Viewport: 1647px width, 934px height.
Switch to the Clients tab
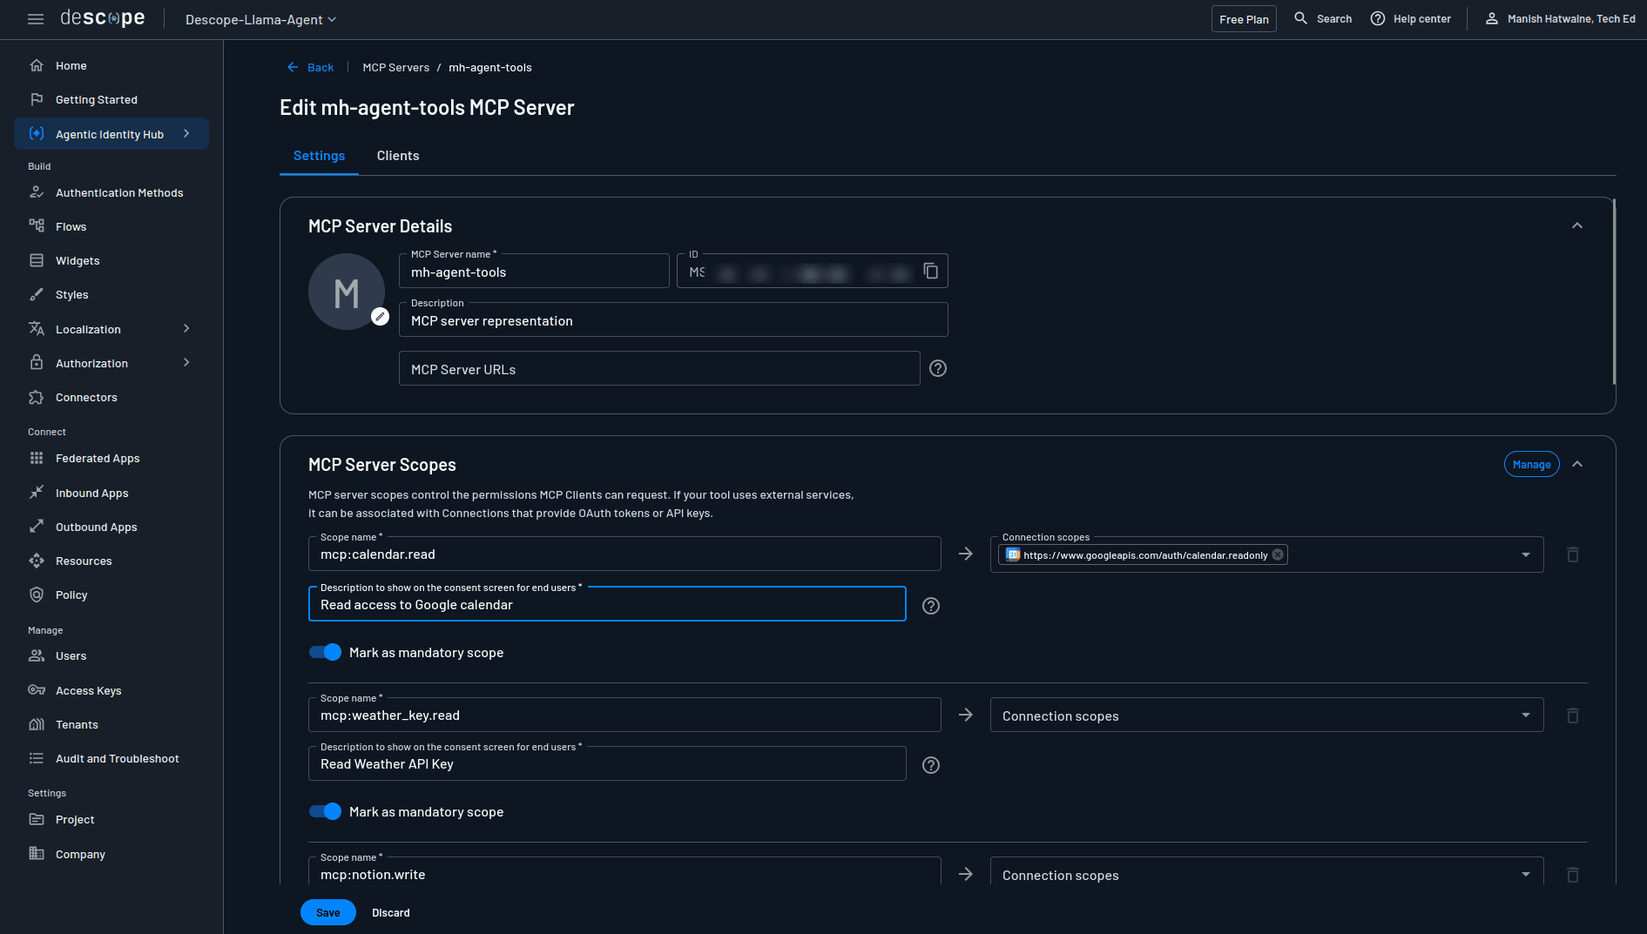click(398, 156)
